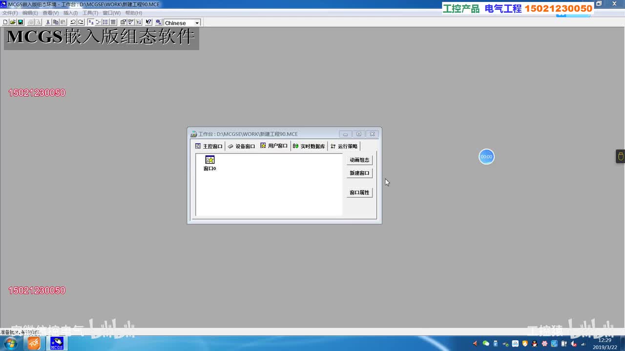Image resolution: width=625 pixels, height=351 pixels.
Task: Switch to the 实时数据库 tab
Action: coord(309,146)
